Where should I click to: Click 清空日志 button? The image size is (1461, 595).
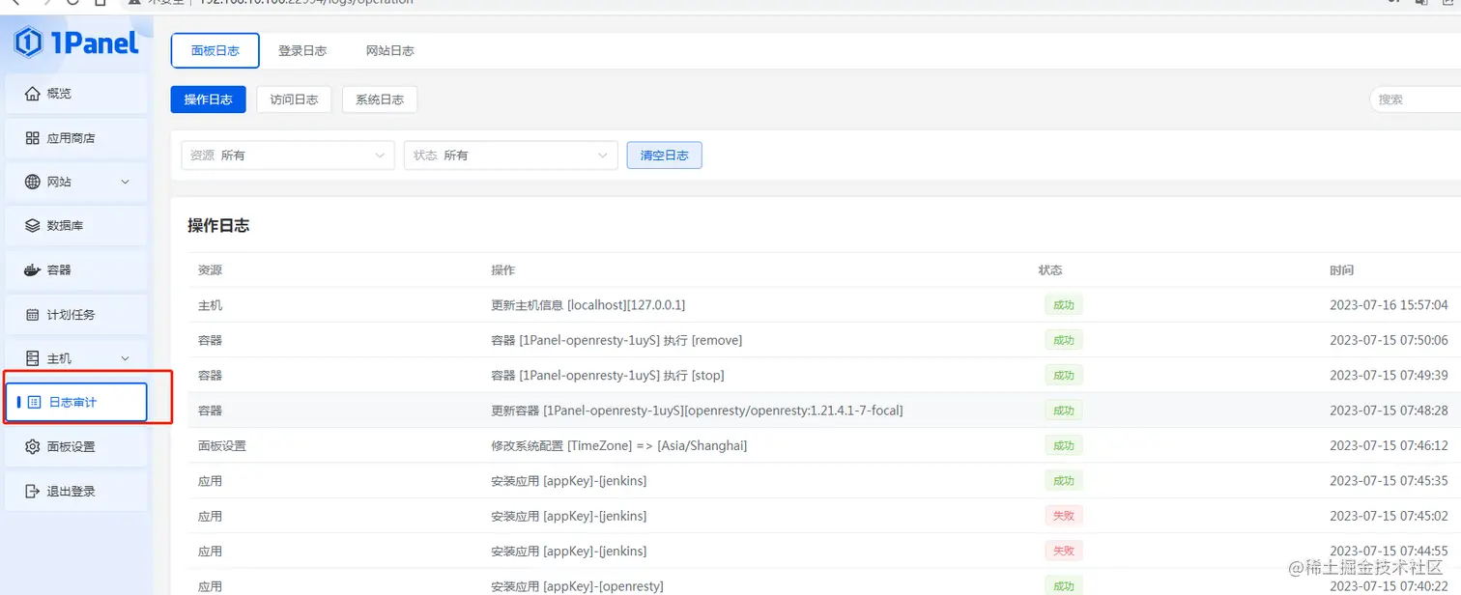pyautogui.click(x=665, y=155)
